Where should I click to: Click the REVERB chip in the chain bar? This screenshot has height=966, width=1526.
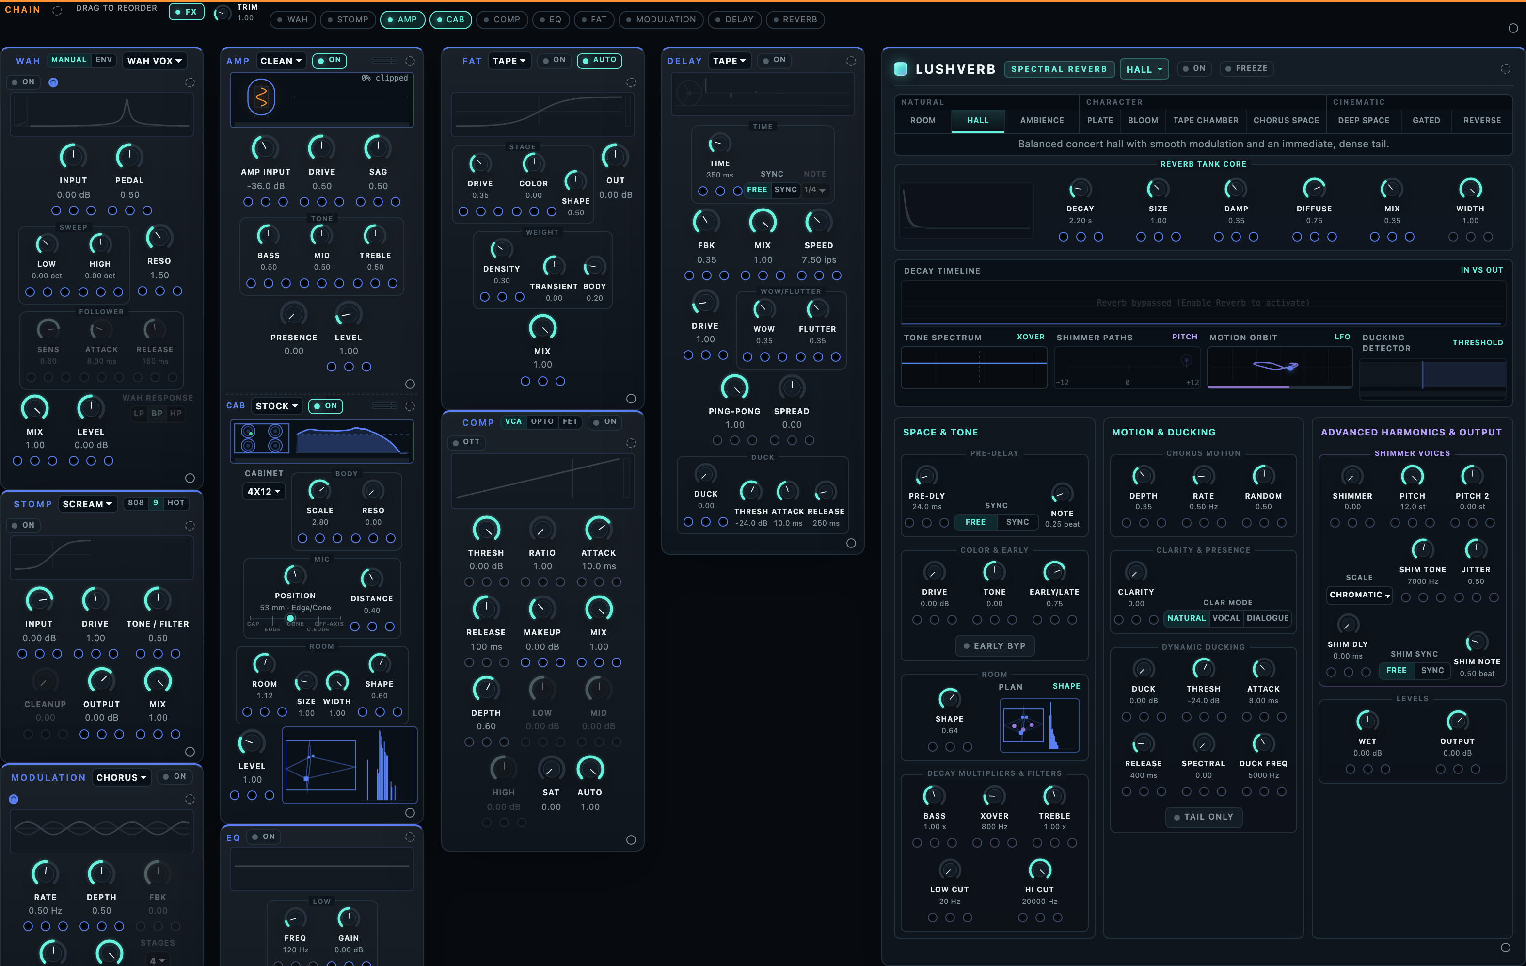click(795, 20)
